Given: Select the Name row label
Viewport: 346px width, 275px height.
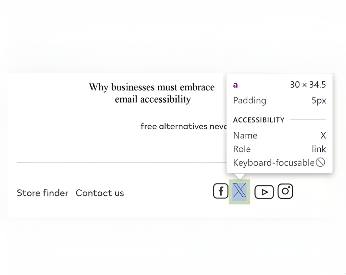Looking at the screenshot, I should click(x=245, y=135).
